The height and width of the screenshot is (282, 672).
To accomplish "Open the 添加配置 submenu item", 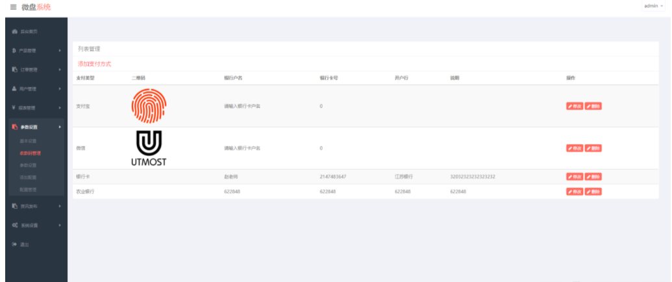I will (x=29, y=177).
